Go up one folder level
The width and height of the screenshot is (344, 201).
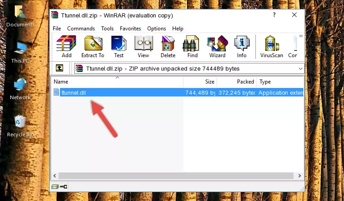59,68
